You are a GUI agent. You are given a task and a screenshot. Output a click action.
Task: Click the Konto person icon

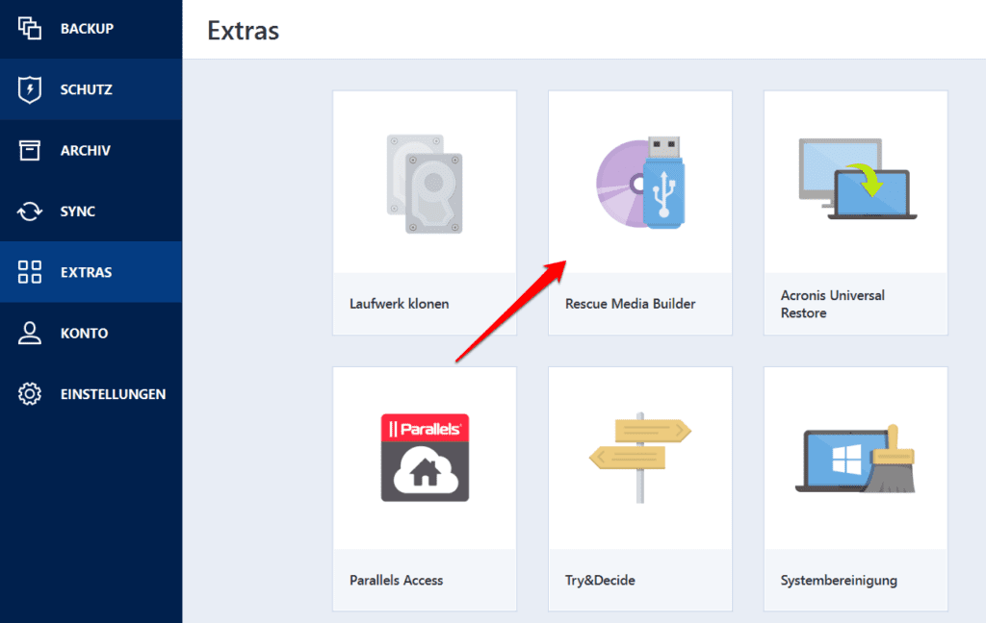30,333
